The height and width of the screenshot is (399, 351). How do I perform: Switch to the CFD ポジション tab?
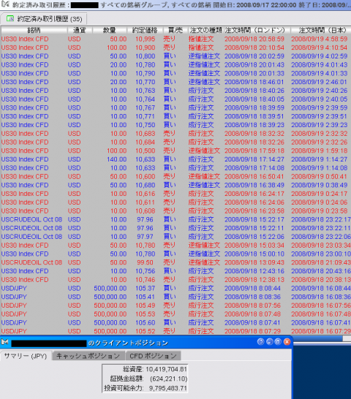153,356
